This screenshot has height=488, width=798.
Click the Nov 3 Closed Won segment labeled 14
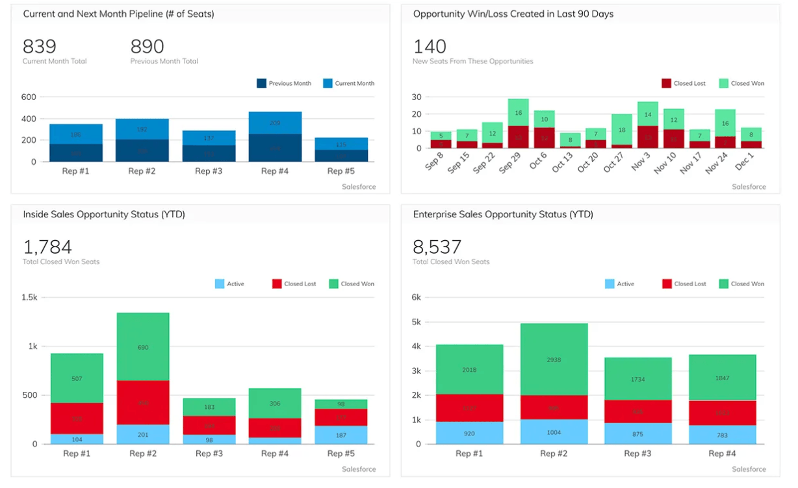[648, 114]
